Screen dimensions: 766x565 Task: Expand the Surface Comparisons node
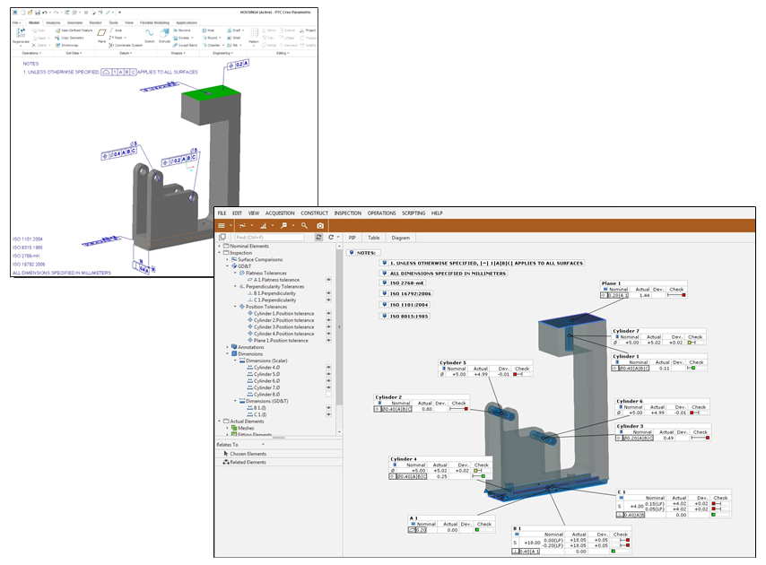pos(227,260)
